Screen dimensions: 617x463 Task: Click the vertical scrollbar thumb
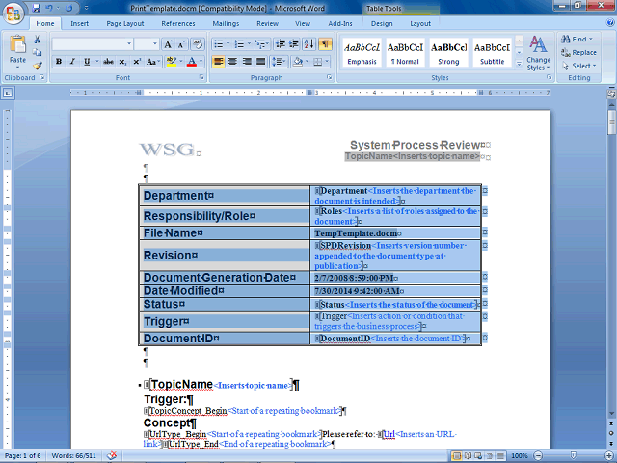(x=611, y=123)
